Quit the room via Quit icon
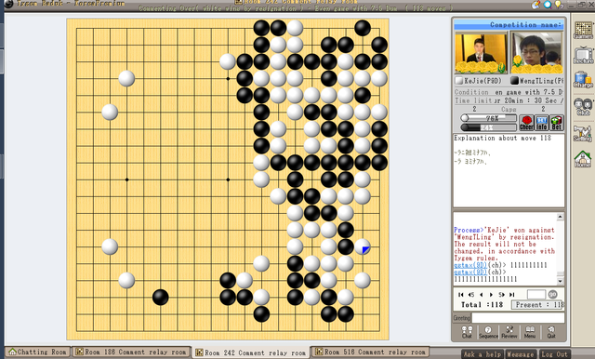This screenshot has width=595, height=359. [x=551, y=332]
